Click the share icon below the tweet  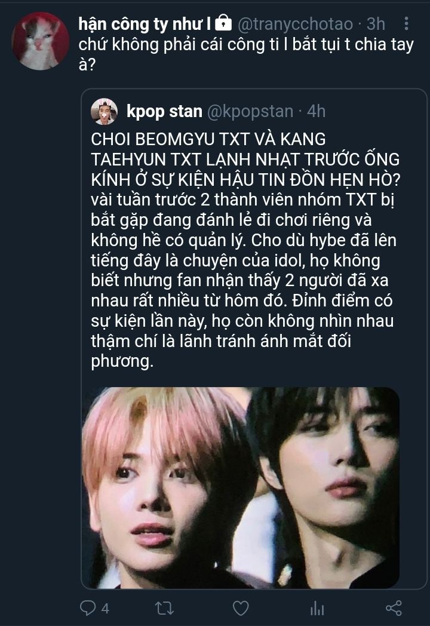[394, 608]
